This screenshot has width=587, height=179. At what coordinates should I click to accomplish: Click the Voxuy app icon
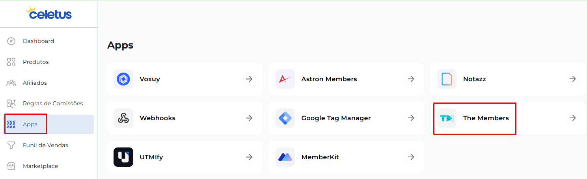(x=123, y=79)
